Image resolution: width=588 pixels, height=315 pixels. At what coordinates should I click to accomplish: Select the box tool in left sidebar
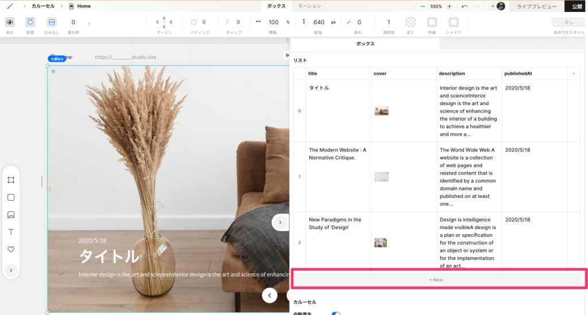11,197
